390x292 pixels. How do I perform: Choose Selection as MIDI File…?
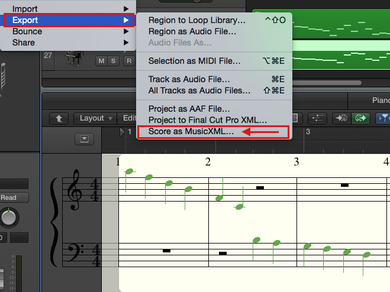(214, 61)
